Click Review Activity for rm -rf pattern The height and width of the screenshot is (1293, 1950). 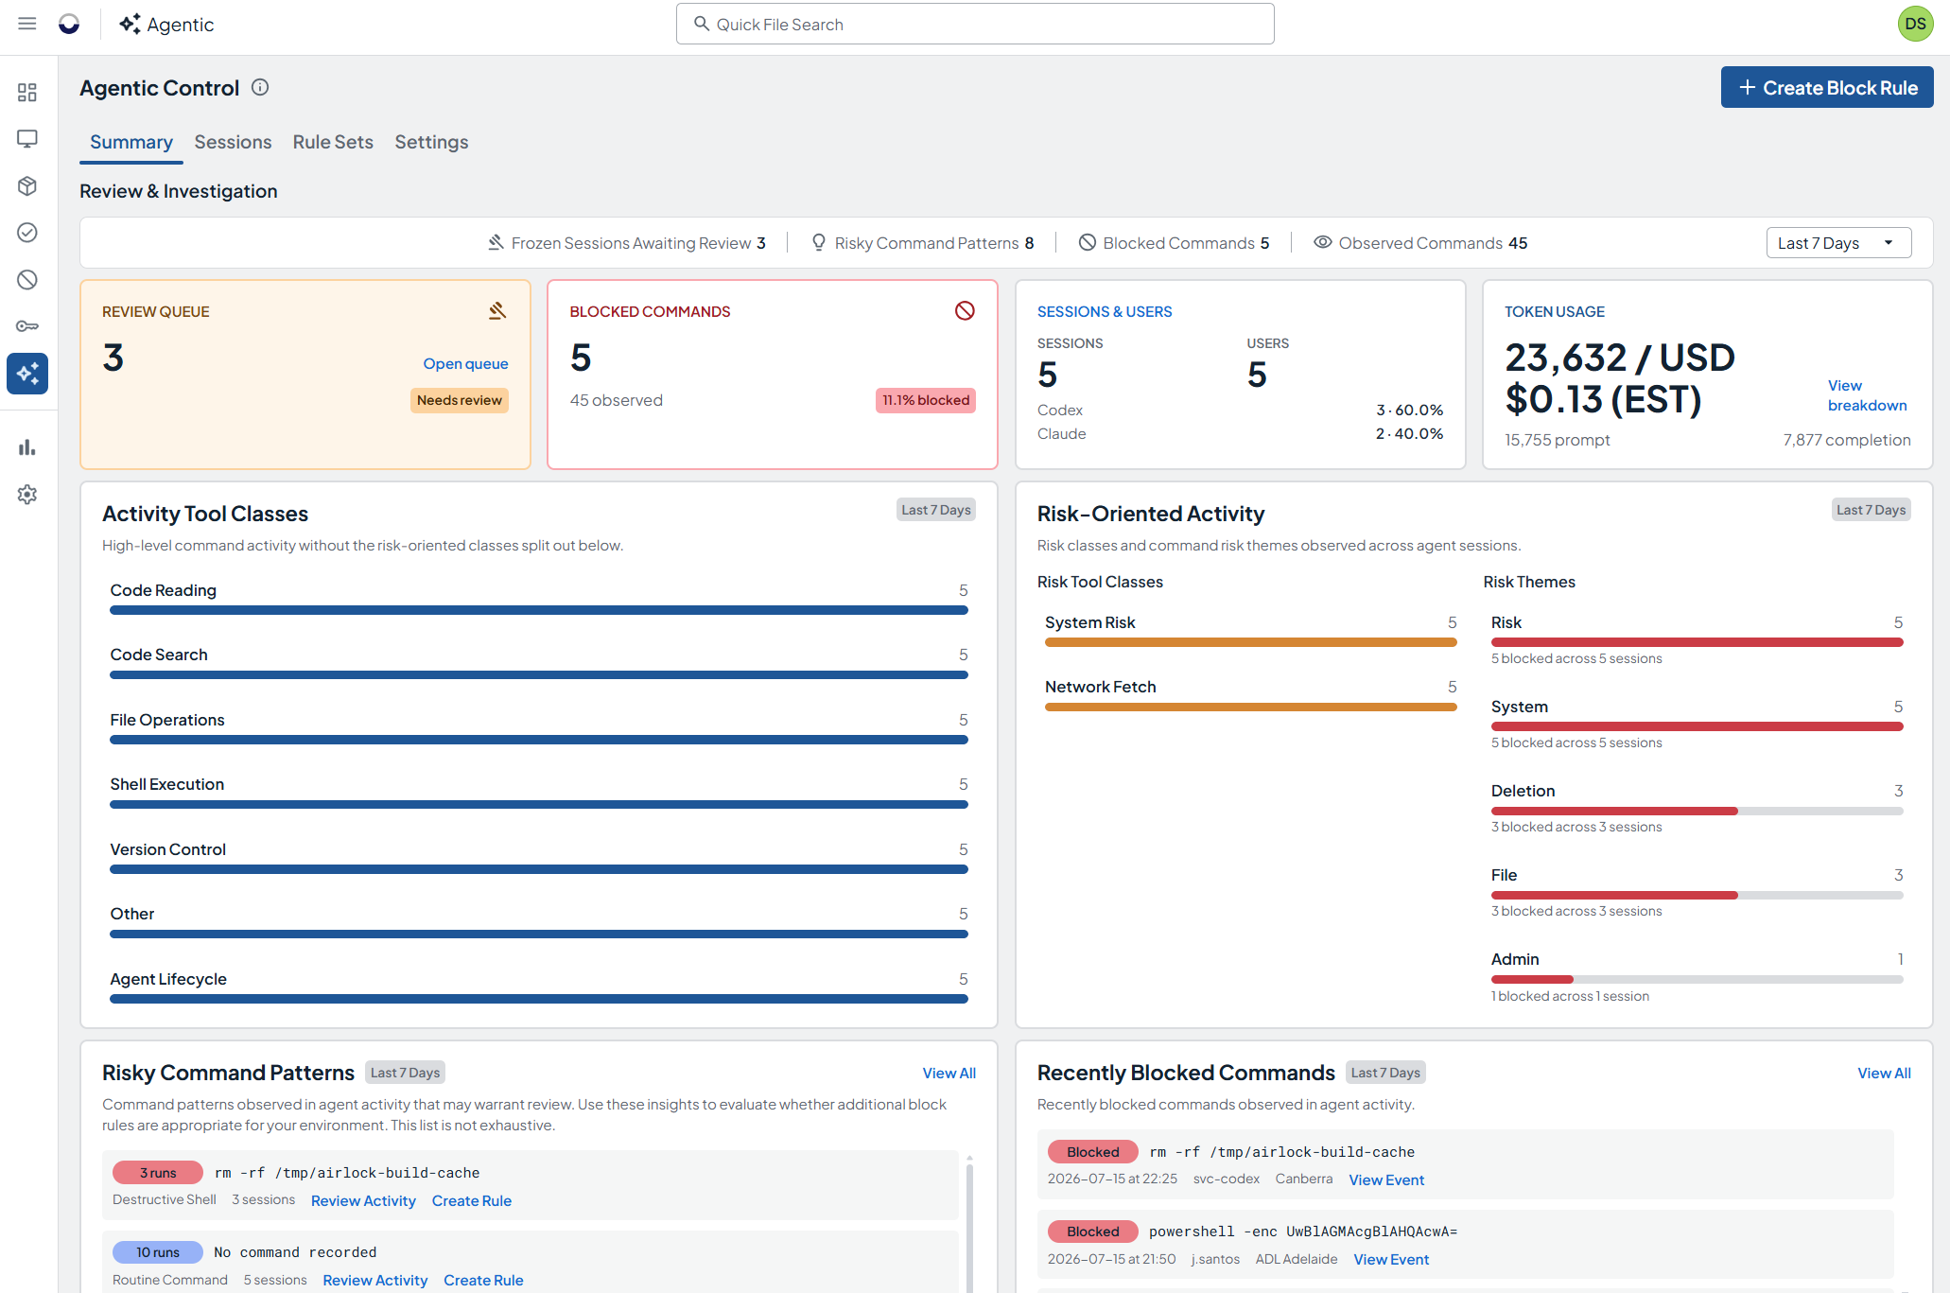[363, 1200]
